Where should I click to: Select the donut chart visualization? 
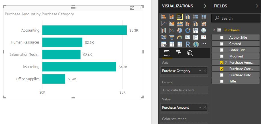coord(188,30)
